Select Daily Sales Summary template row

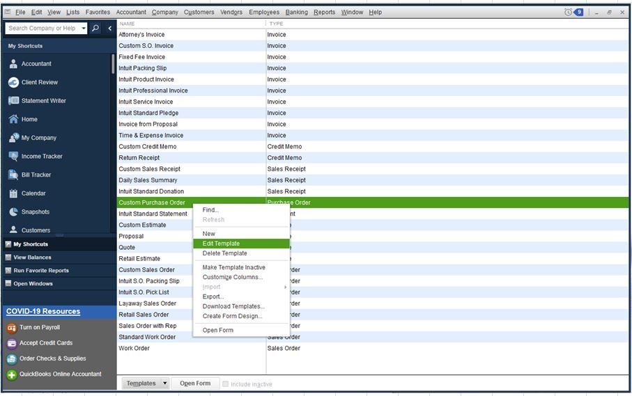click(373, 180)
